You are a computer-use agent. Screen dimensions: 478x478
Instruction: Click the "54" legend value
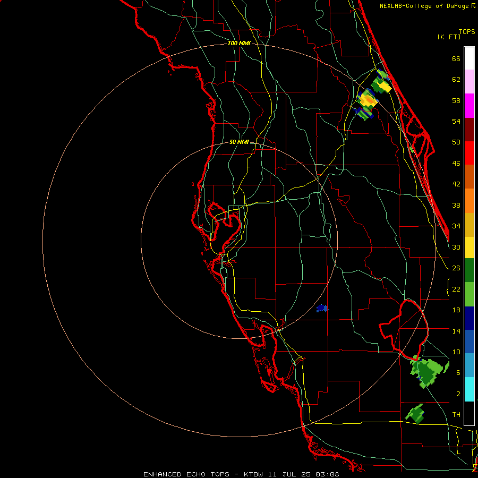pyautogui.click(x=456, y=121)
